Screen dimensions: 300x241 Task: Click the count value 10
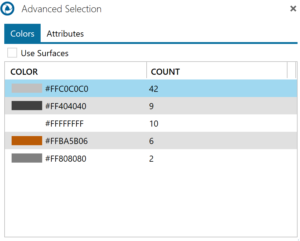coord(154,124)
